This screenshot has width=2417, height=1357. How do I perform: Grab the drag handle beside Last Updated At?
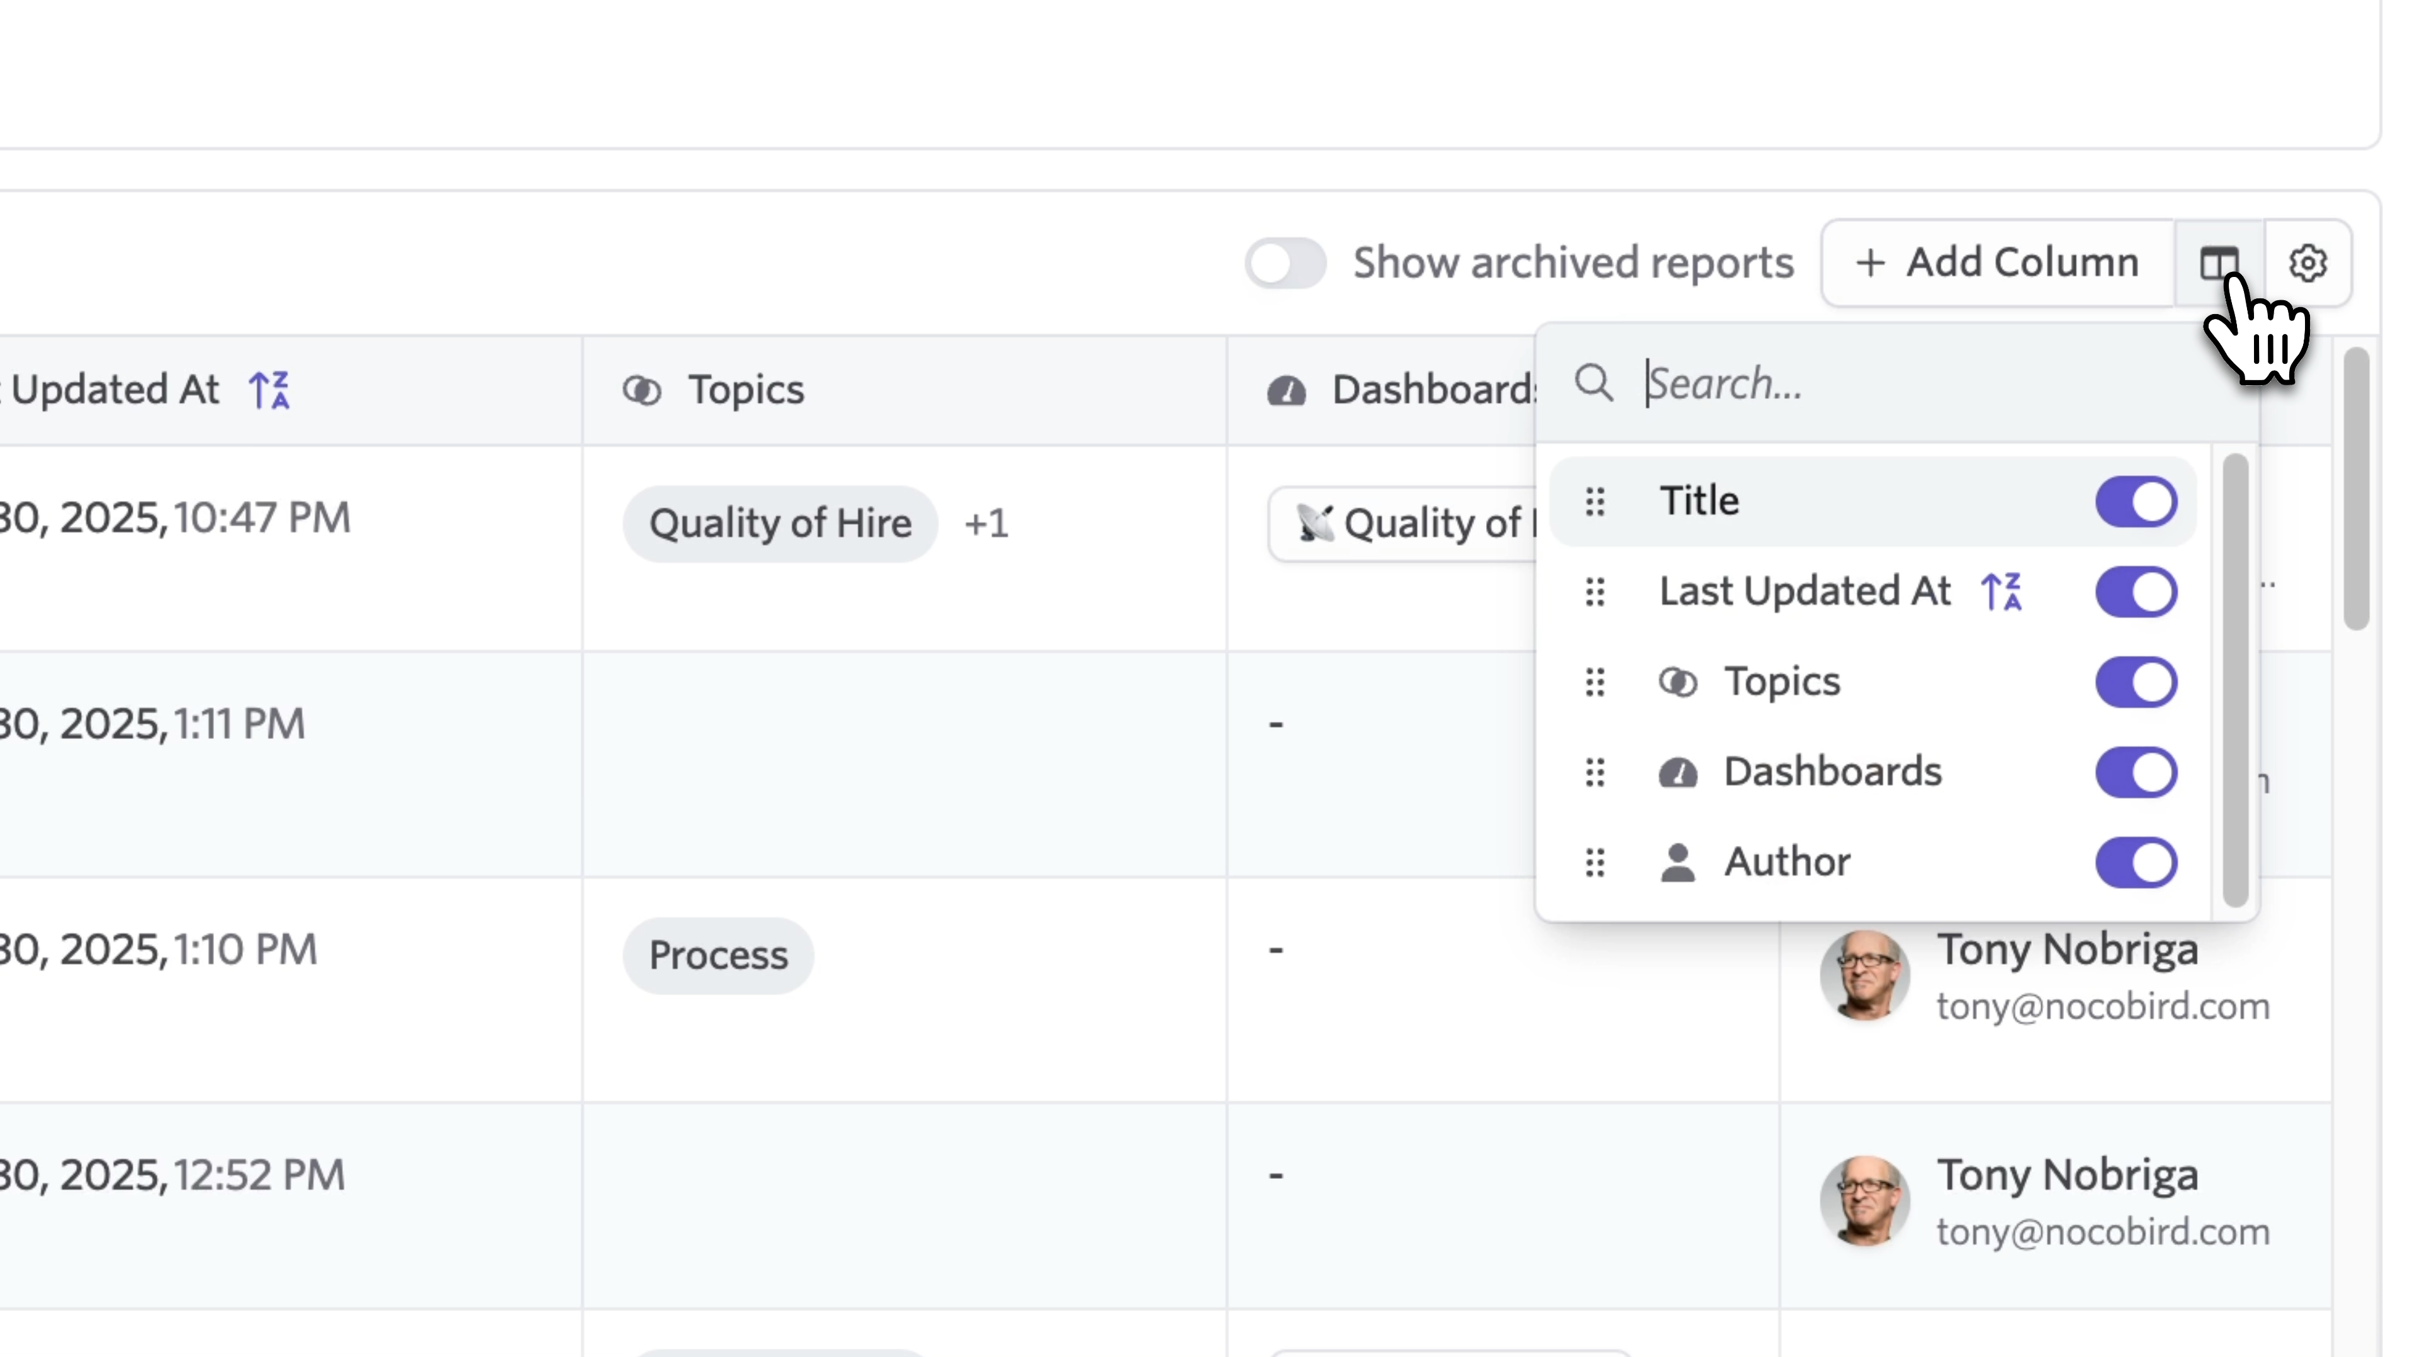point(1595,592)
